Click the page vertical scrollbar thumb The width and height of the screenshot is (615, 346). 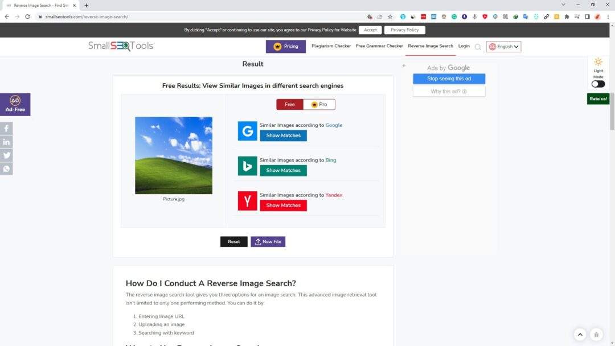coord(612,111)
